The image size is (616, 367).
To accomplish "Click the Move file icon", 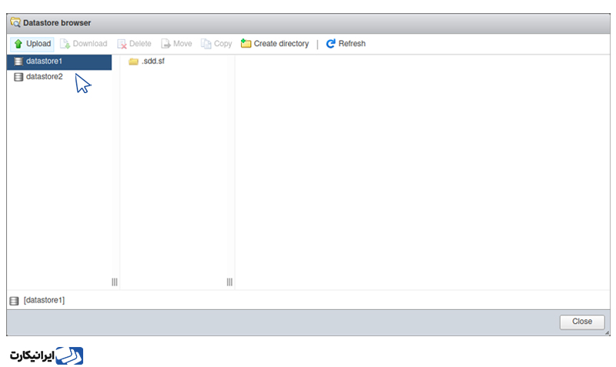I will (166, 44).
